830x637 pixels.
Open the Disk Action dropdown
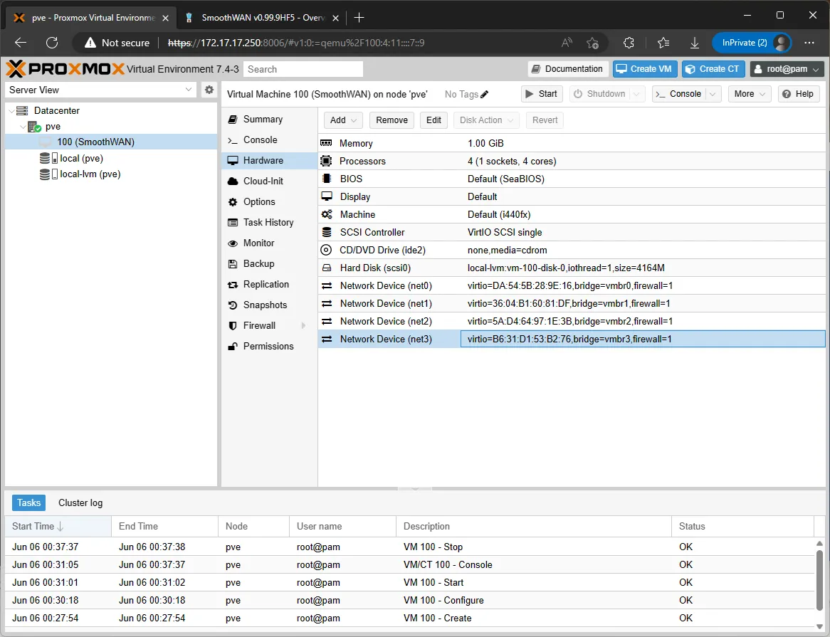[486, 120]
